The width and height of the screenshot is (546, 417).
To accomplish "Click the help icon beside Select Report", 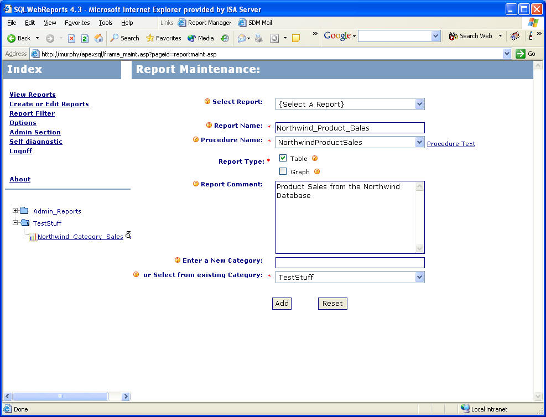I will tap(207, 101).
